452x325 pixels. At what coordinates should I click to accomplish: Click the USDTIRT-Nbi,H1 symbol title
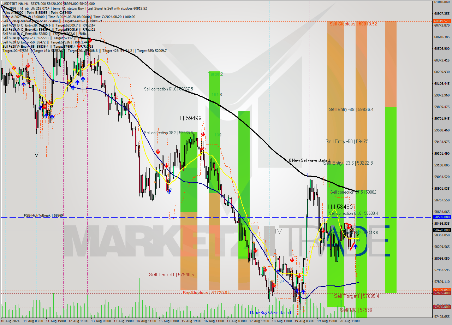pos(16,4)
